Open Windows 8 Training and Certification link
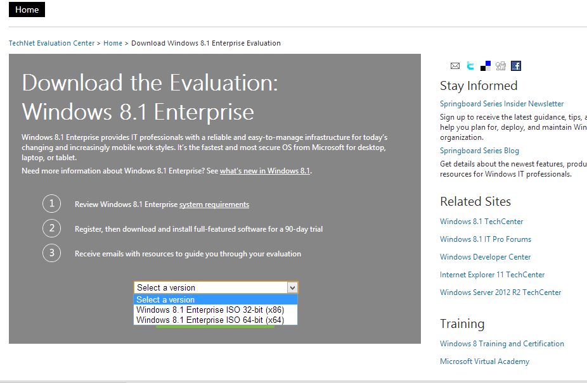587x383 pixels. (502, 343)
